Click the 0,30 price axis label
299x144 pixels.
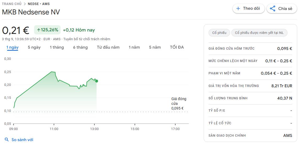(x=8, y=59)
